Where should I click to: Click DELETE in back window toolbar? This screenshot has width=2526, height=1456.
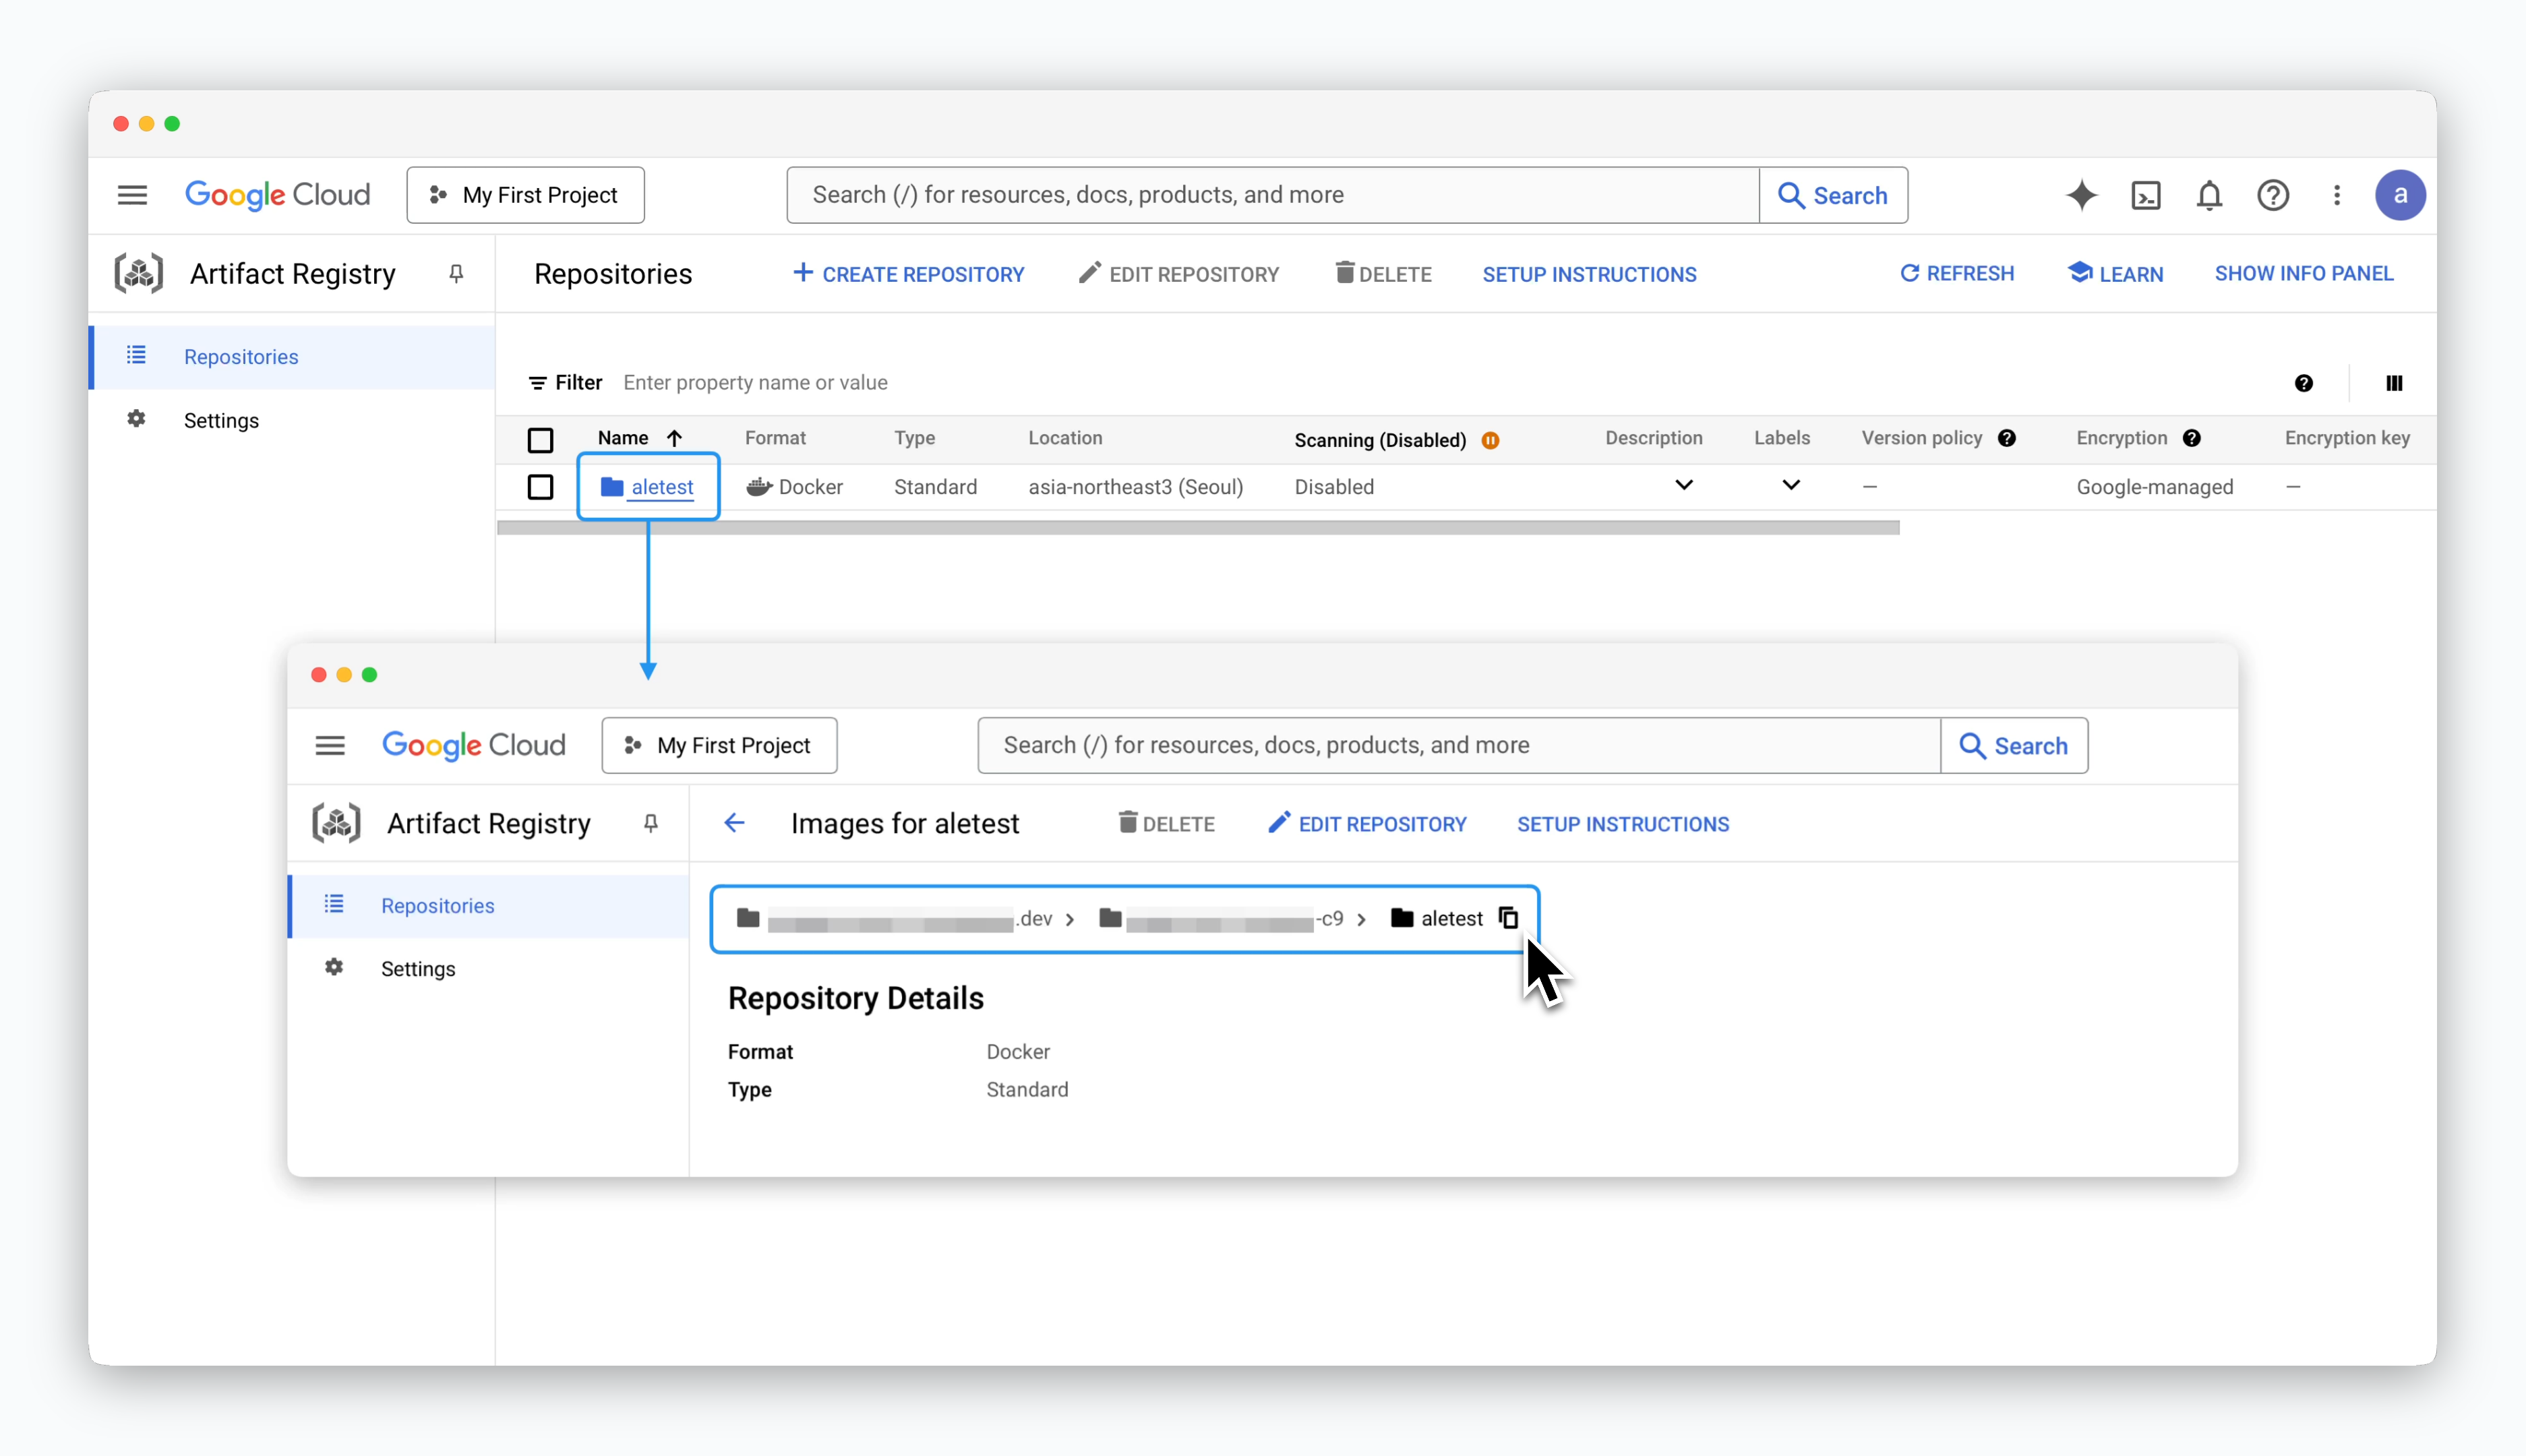1383,274
